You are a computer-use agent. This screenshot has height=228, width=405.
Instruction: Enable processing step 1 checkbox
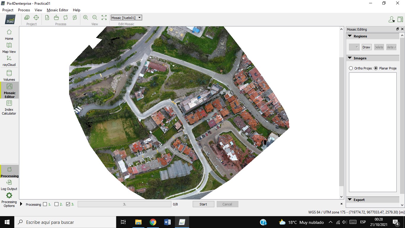[x=45, y=204]
